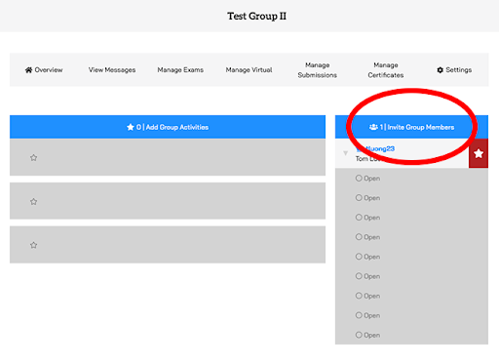Select Manage Virtual tab
The height and width of the screenshot is (364, 499).
[x=249, y=70]
